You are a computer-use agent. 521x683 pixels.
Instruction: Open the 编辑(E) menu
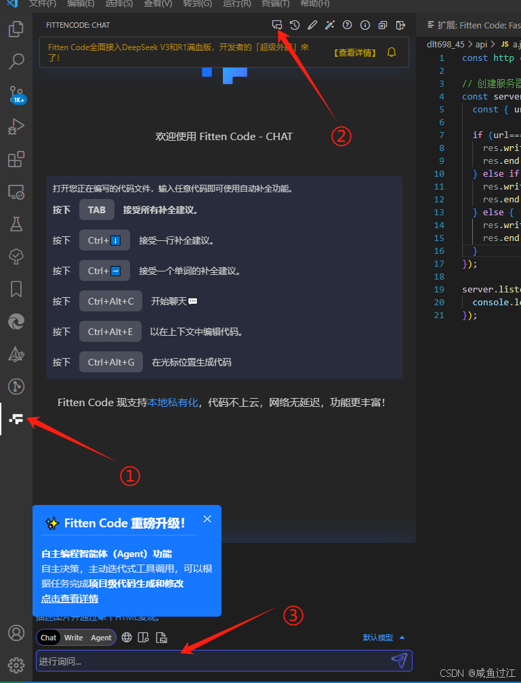(81, 3)
